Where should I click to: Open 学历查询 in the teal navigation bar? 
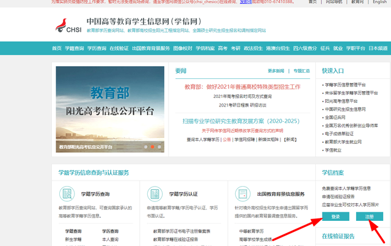[x=97, y=48]
